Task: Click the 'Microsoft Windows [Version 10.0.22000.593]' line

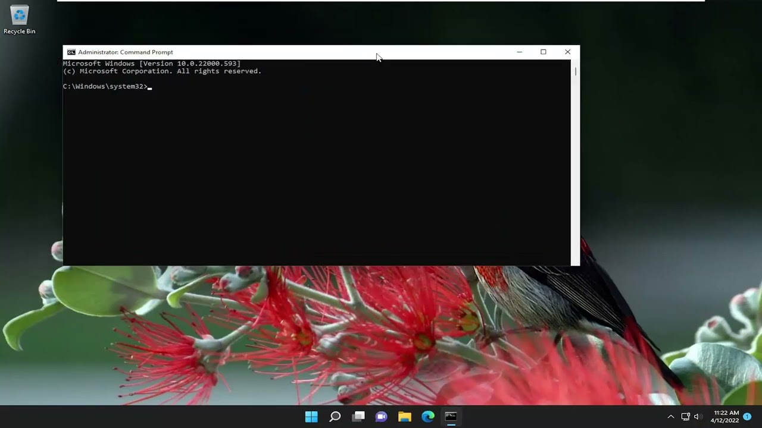Action: click(152, 64)
